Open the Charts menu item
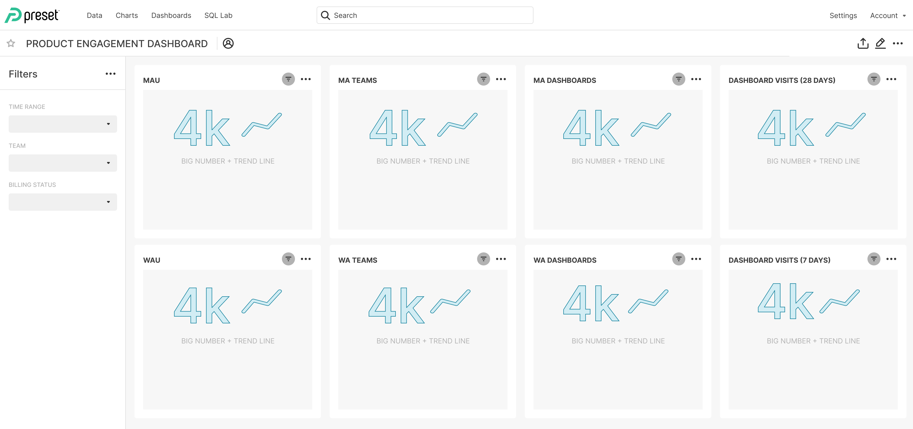The width and height of the screenshot is (913, 429). click(x=127, y=15)
